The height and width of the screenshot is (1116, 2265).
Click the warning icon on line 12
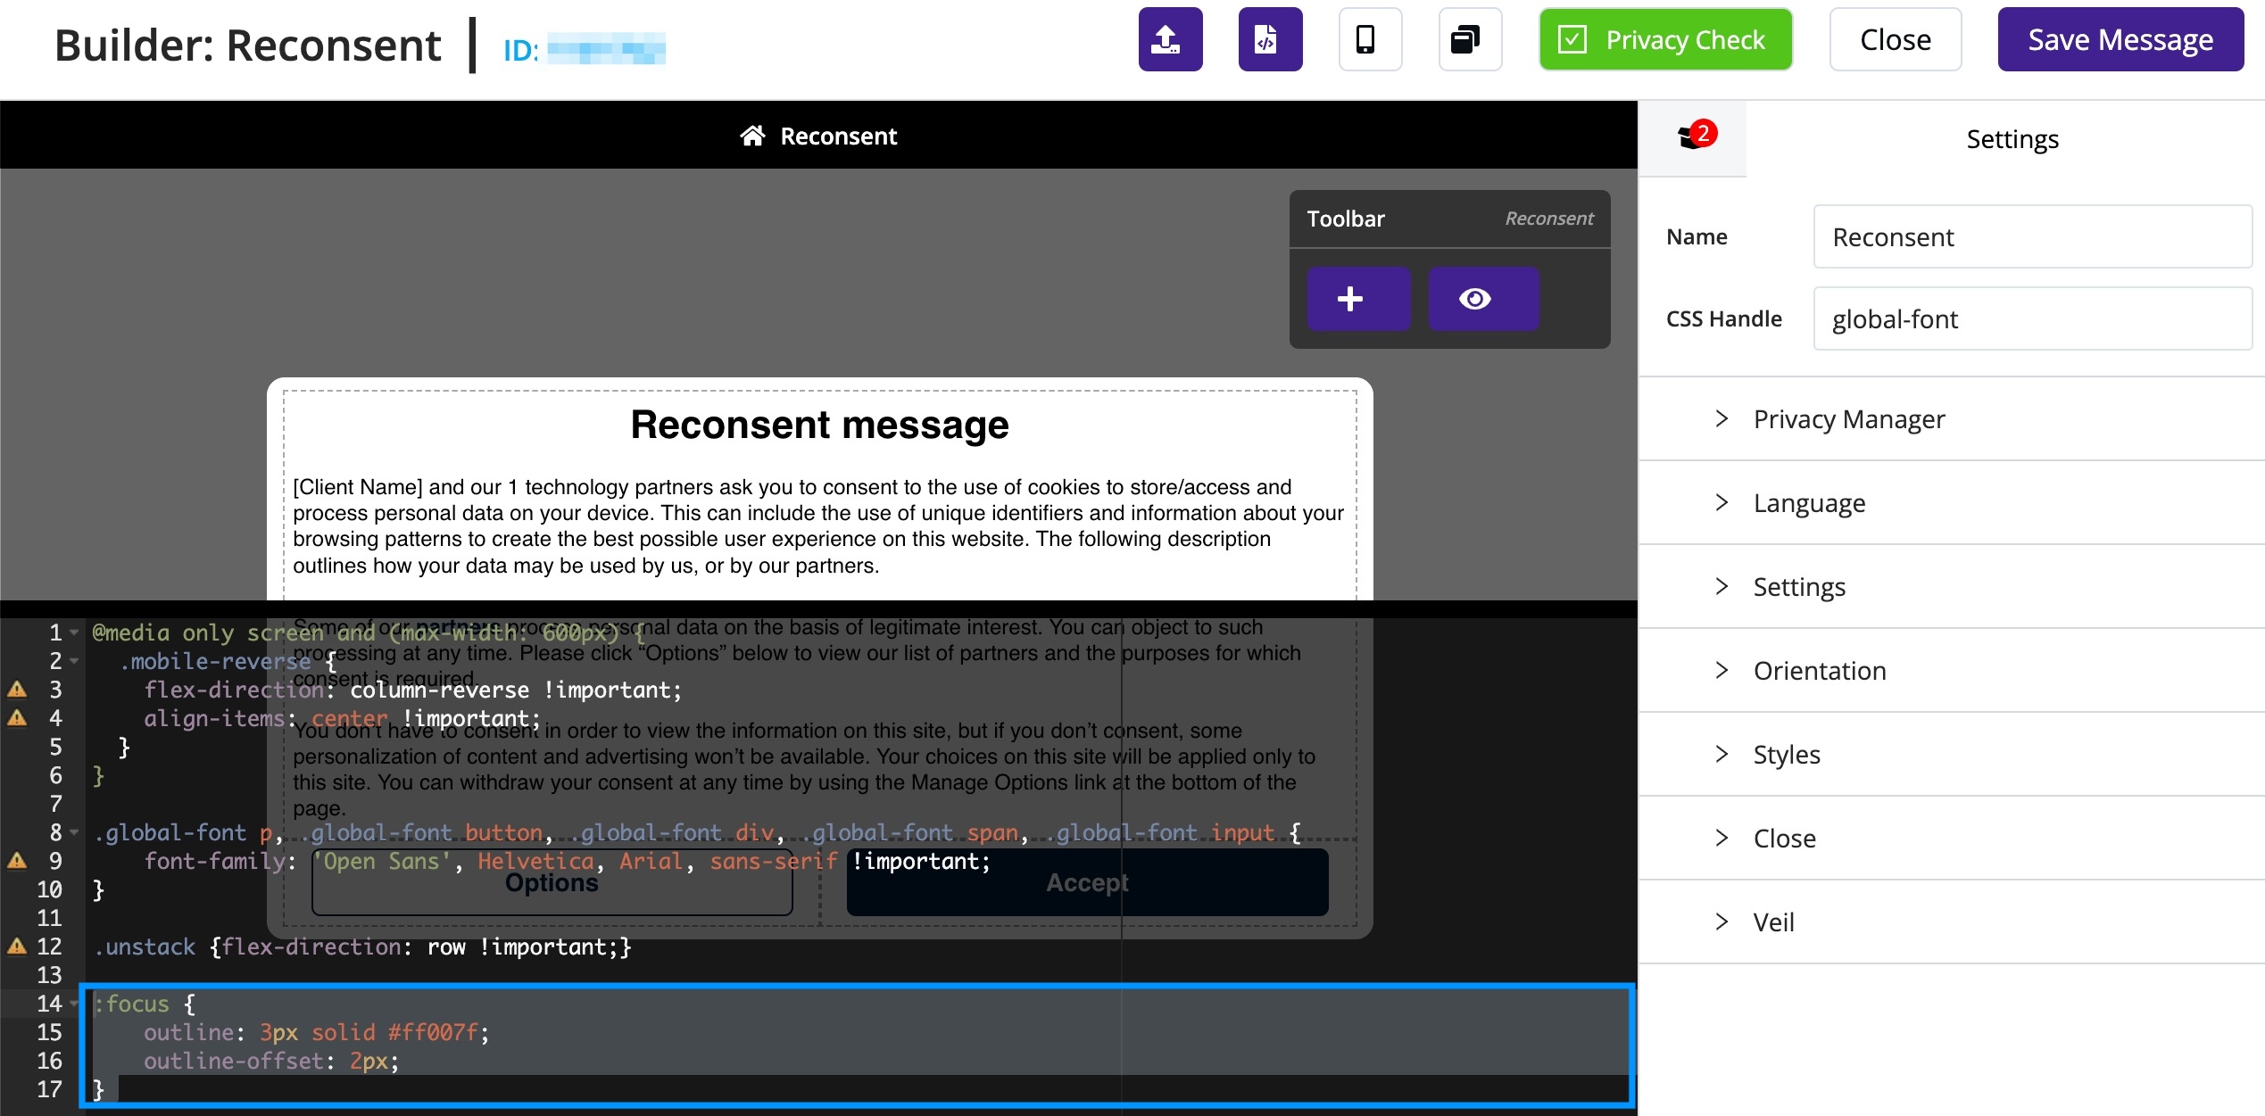17,947
